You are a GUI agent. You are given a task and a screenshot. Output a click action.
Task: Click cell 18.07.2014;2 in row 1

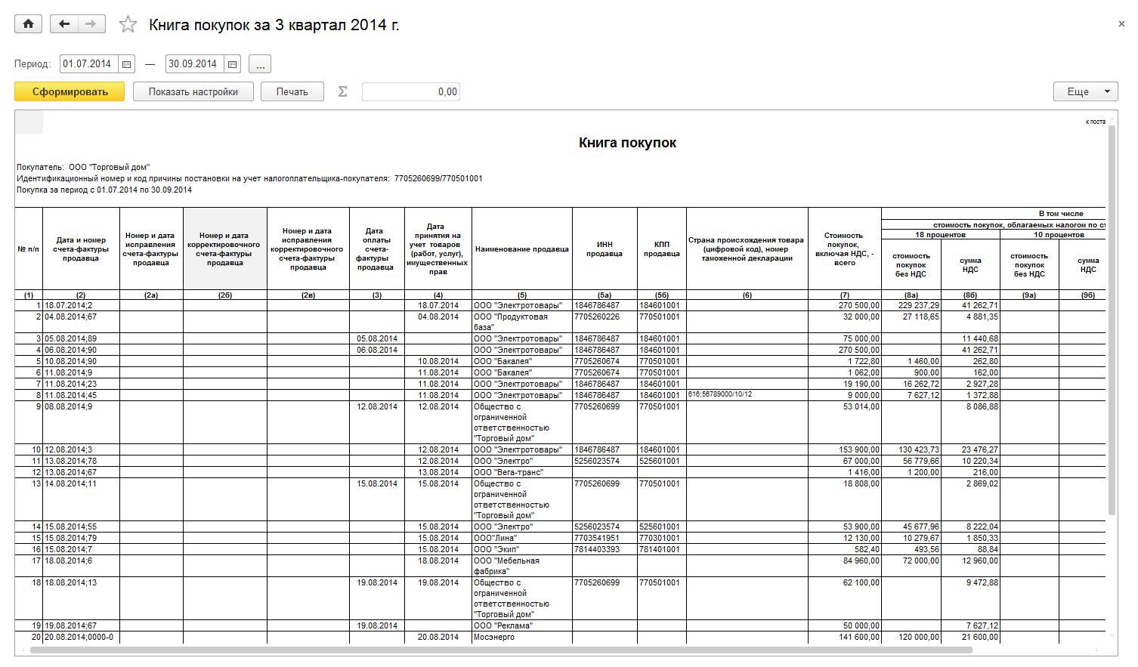pyautogui.click(x=81, y=305)
